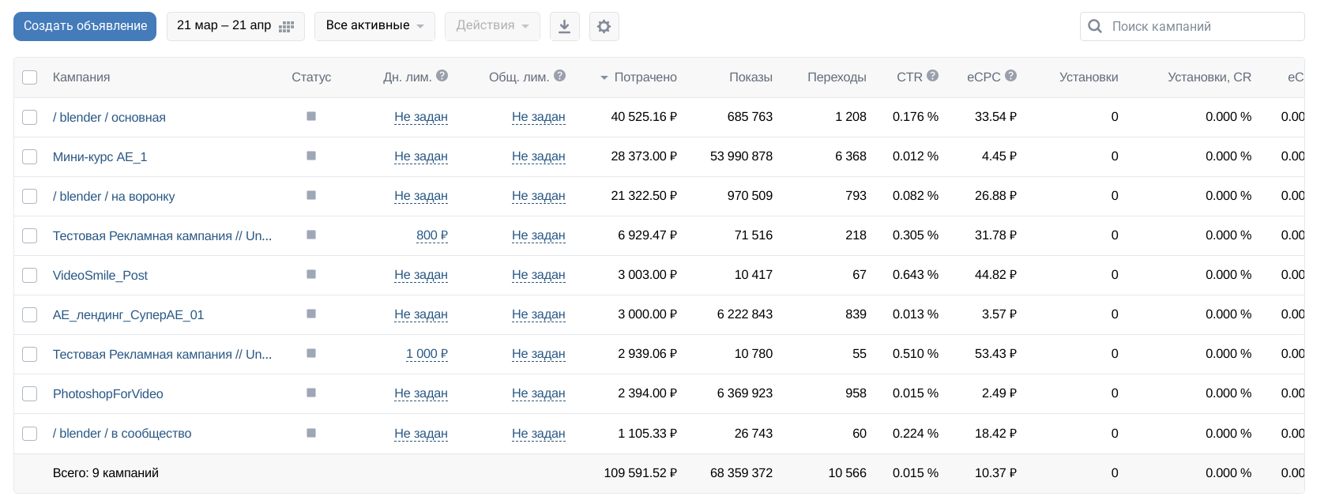The image size is (1328, 504).
Task: Open AE_лендинг_СуперAE_01 campaign link
Action: click(x=128, y=314)
